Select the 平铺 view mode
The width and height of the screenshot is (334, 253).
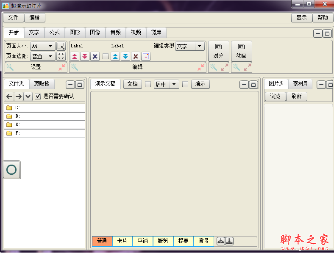(143, 241)
